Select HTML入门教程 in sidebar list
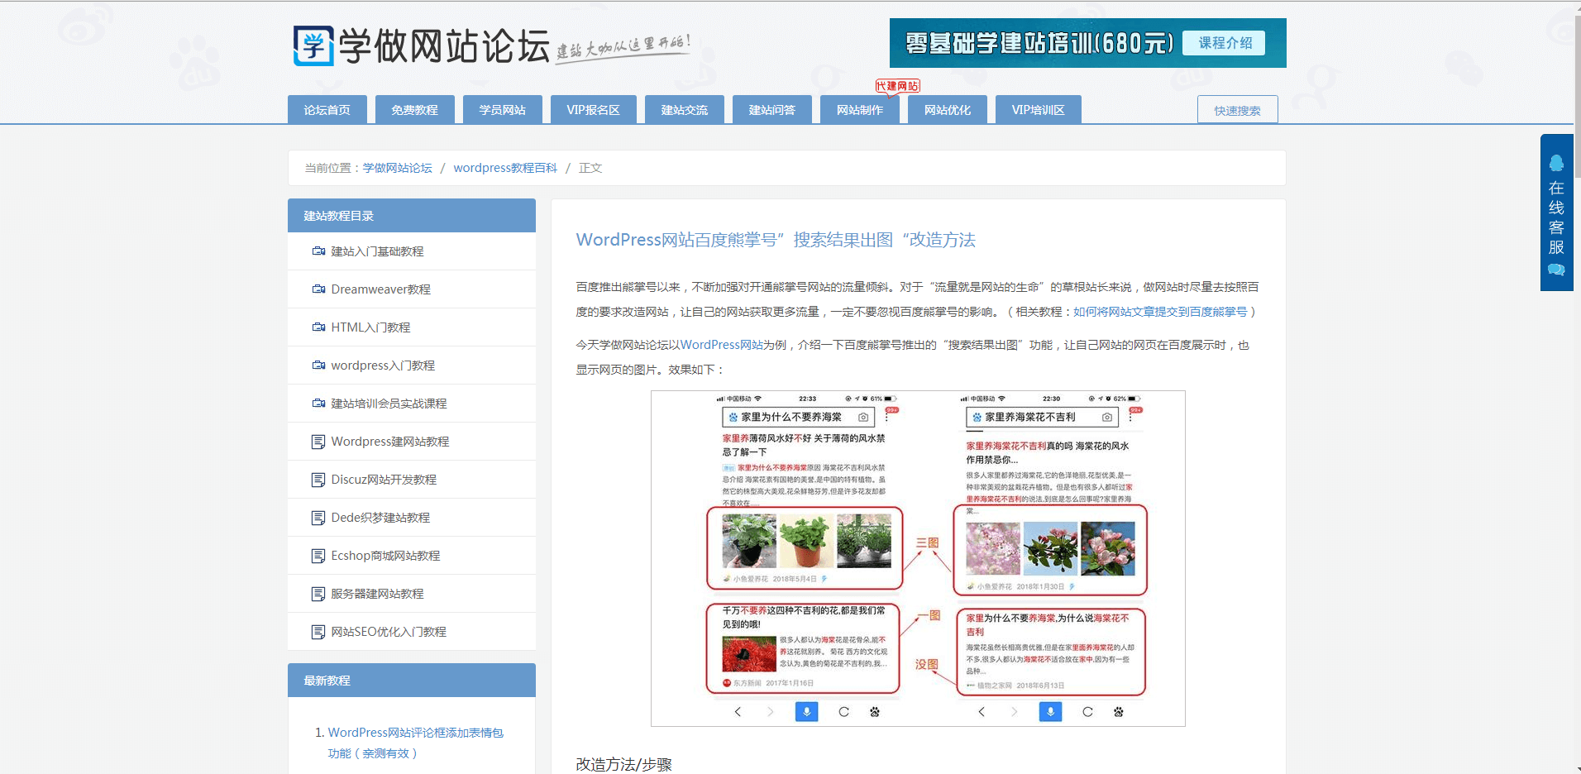The image size is (1581, 774). [370, 327]
